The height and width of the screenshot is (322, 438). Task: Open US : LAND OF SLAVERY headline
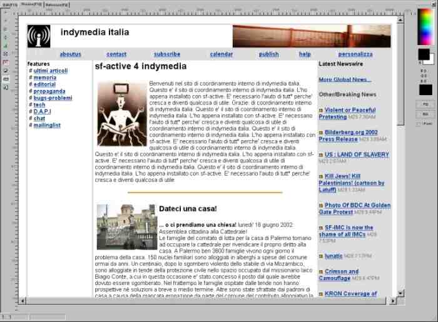tap(357, 154)
